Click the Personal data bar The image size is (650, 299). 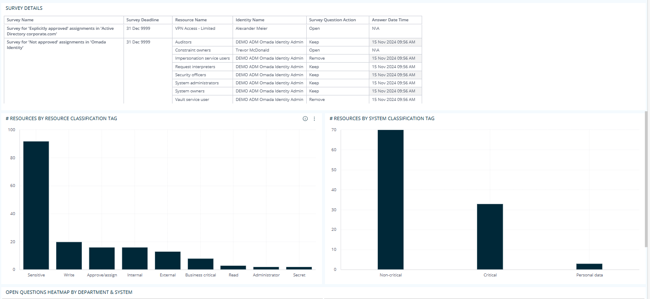pos(590,266)
